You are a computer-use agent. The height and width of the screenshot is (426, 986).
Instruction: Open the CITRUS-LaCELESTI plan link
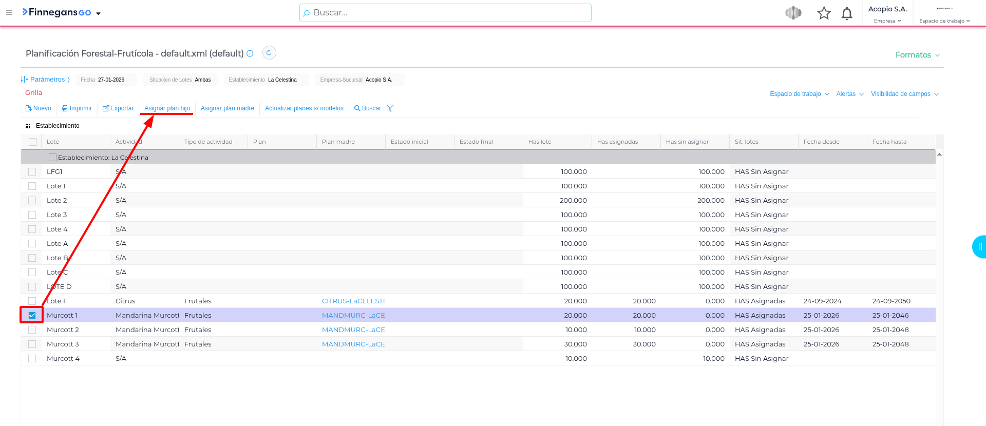(353, 301)
